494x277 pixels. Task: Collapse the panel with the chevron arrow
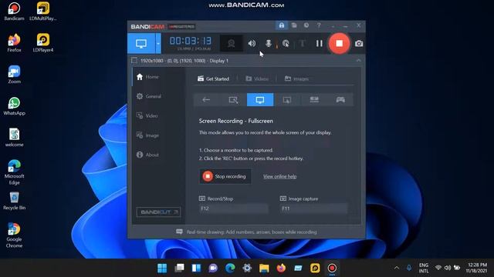point(358,60)
